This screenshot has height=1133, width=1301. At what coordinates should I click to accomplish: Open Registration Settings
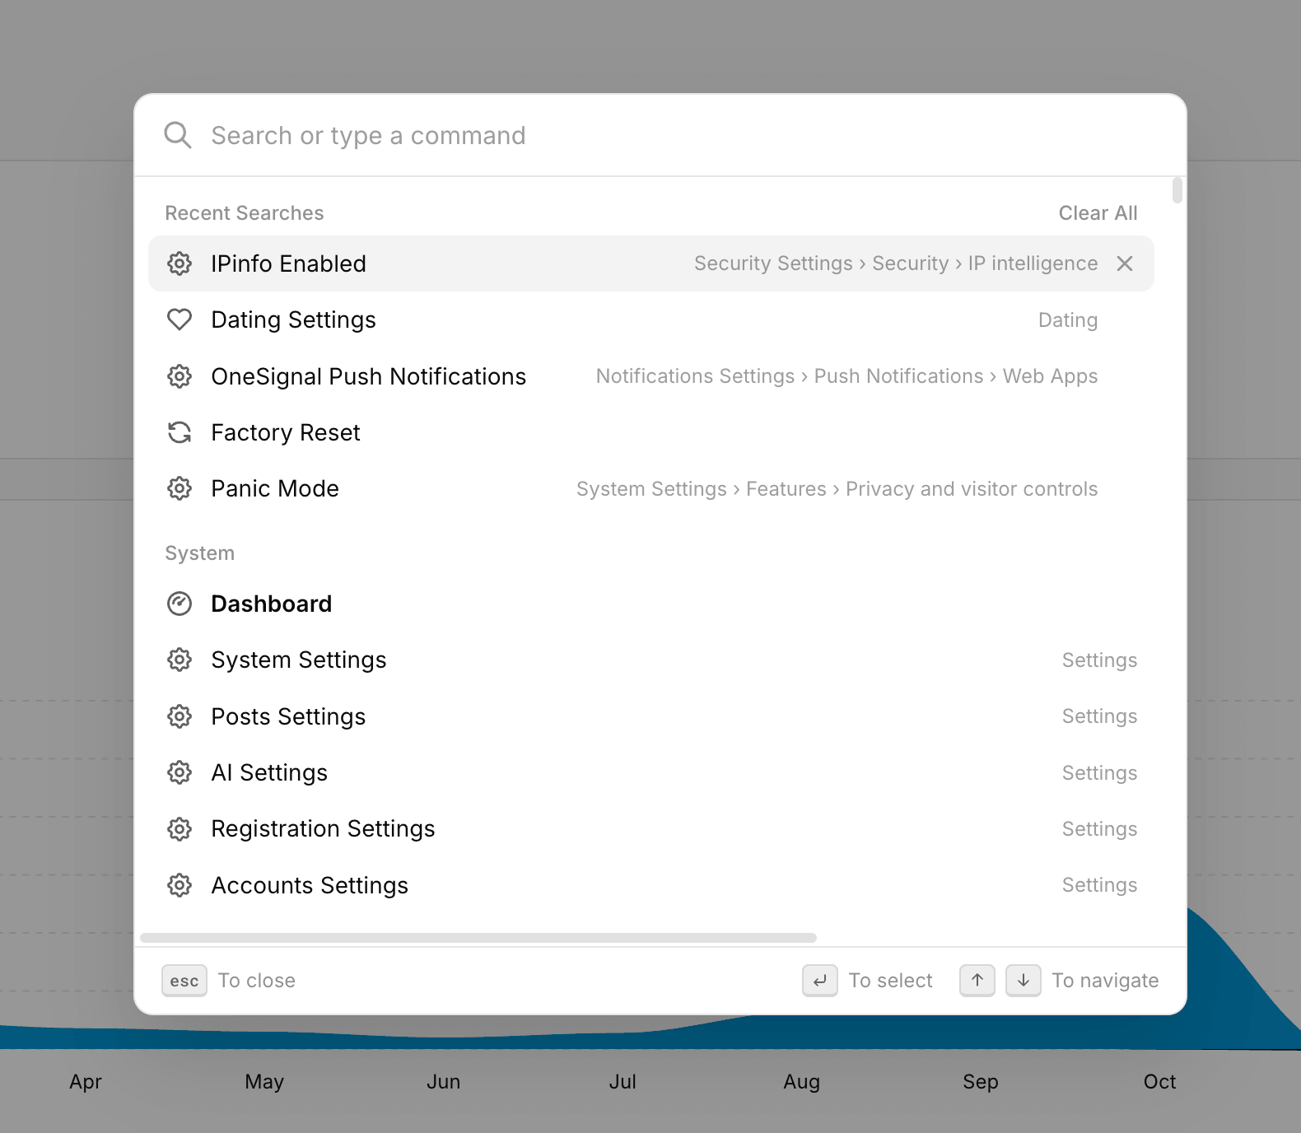tap(651, 828)
